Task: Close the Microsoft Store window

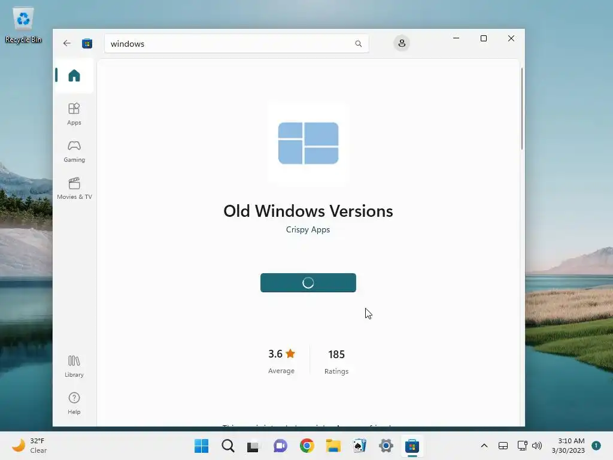Action: 511,38
